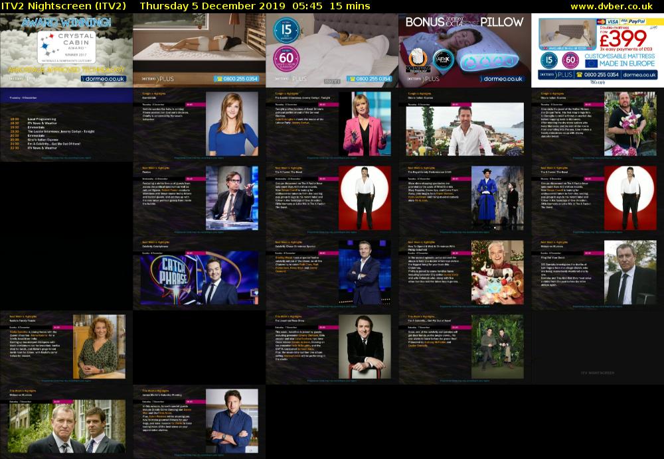
Task: Click the BONUS PILLOW headline text
Action: [x=465, y=22]
